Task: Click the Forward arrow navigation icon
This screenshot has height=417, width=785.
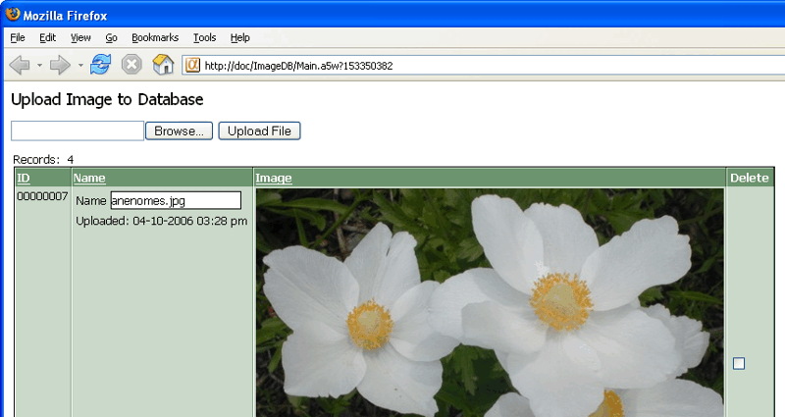Action: 60,65
